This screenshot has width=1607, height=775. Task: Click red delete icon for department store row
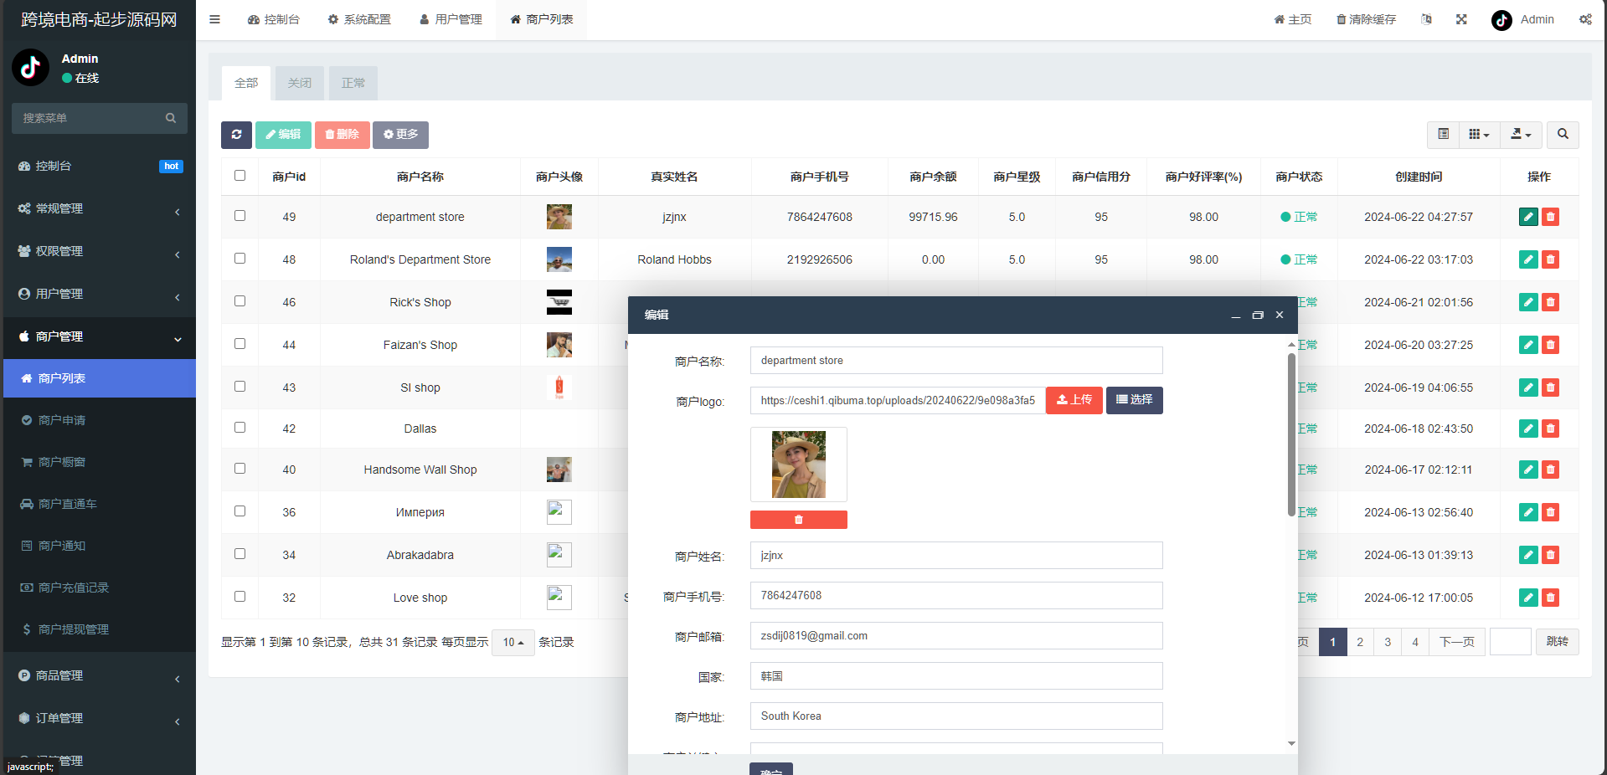point(1550,217)
